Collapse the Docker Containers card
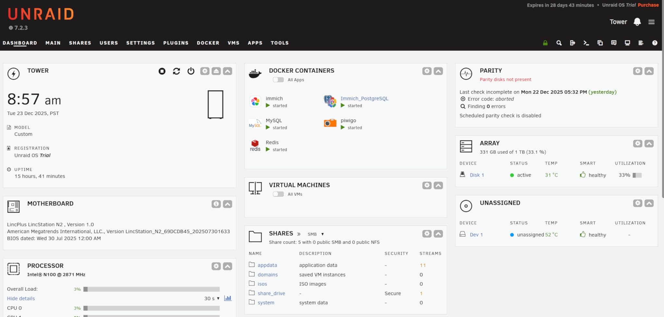Screen dimensions: 664x317 coord(438,71)
